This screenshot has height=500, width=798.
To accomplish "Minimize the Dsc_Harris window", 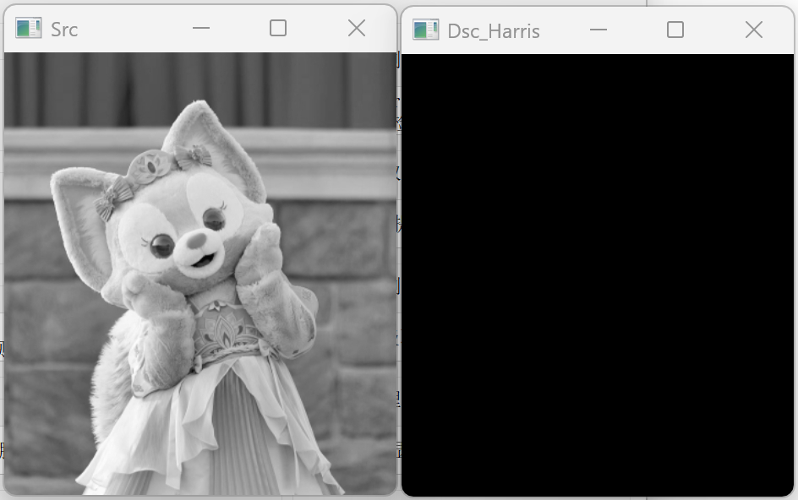I will tap(598, 30).
